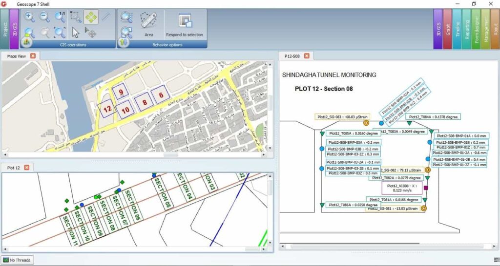Expand the Behavior options round corner button
Viewport: 500px width, 266px height.
[124, 42]
